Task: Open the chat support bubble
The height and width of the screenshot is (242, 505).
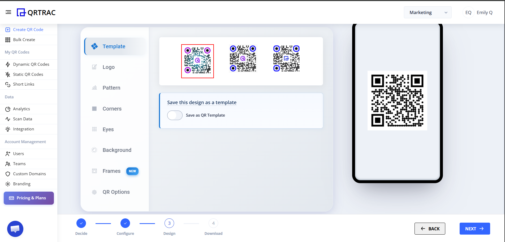Action: (x=15, y=229)
